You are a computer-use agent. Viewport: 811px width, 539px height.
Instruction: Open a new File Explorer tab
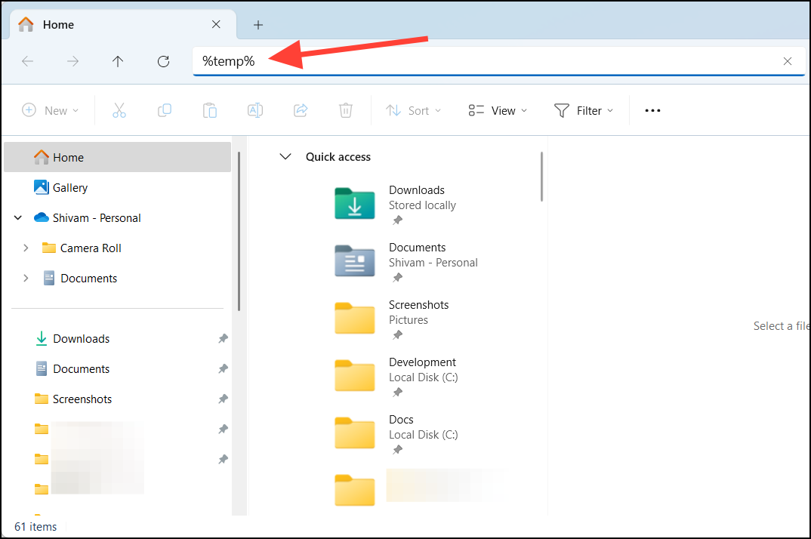click(257, 24)
